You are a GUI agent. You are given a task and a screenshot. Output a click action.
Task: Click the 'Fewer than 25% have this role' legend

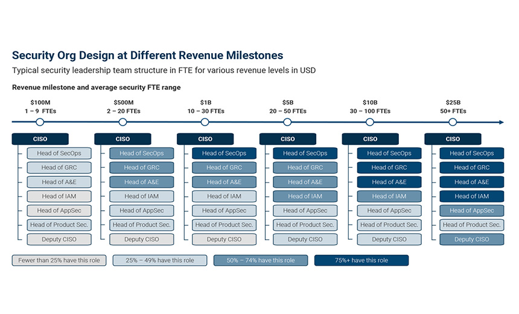click(59, 260)
